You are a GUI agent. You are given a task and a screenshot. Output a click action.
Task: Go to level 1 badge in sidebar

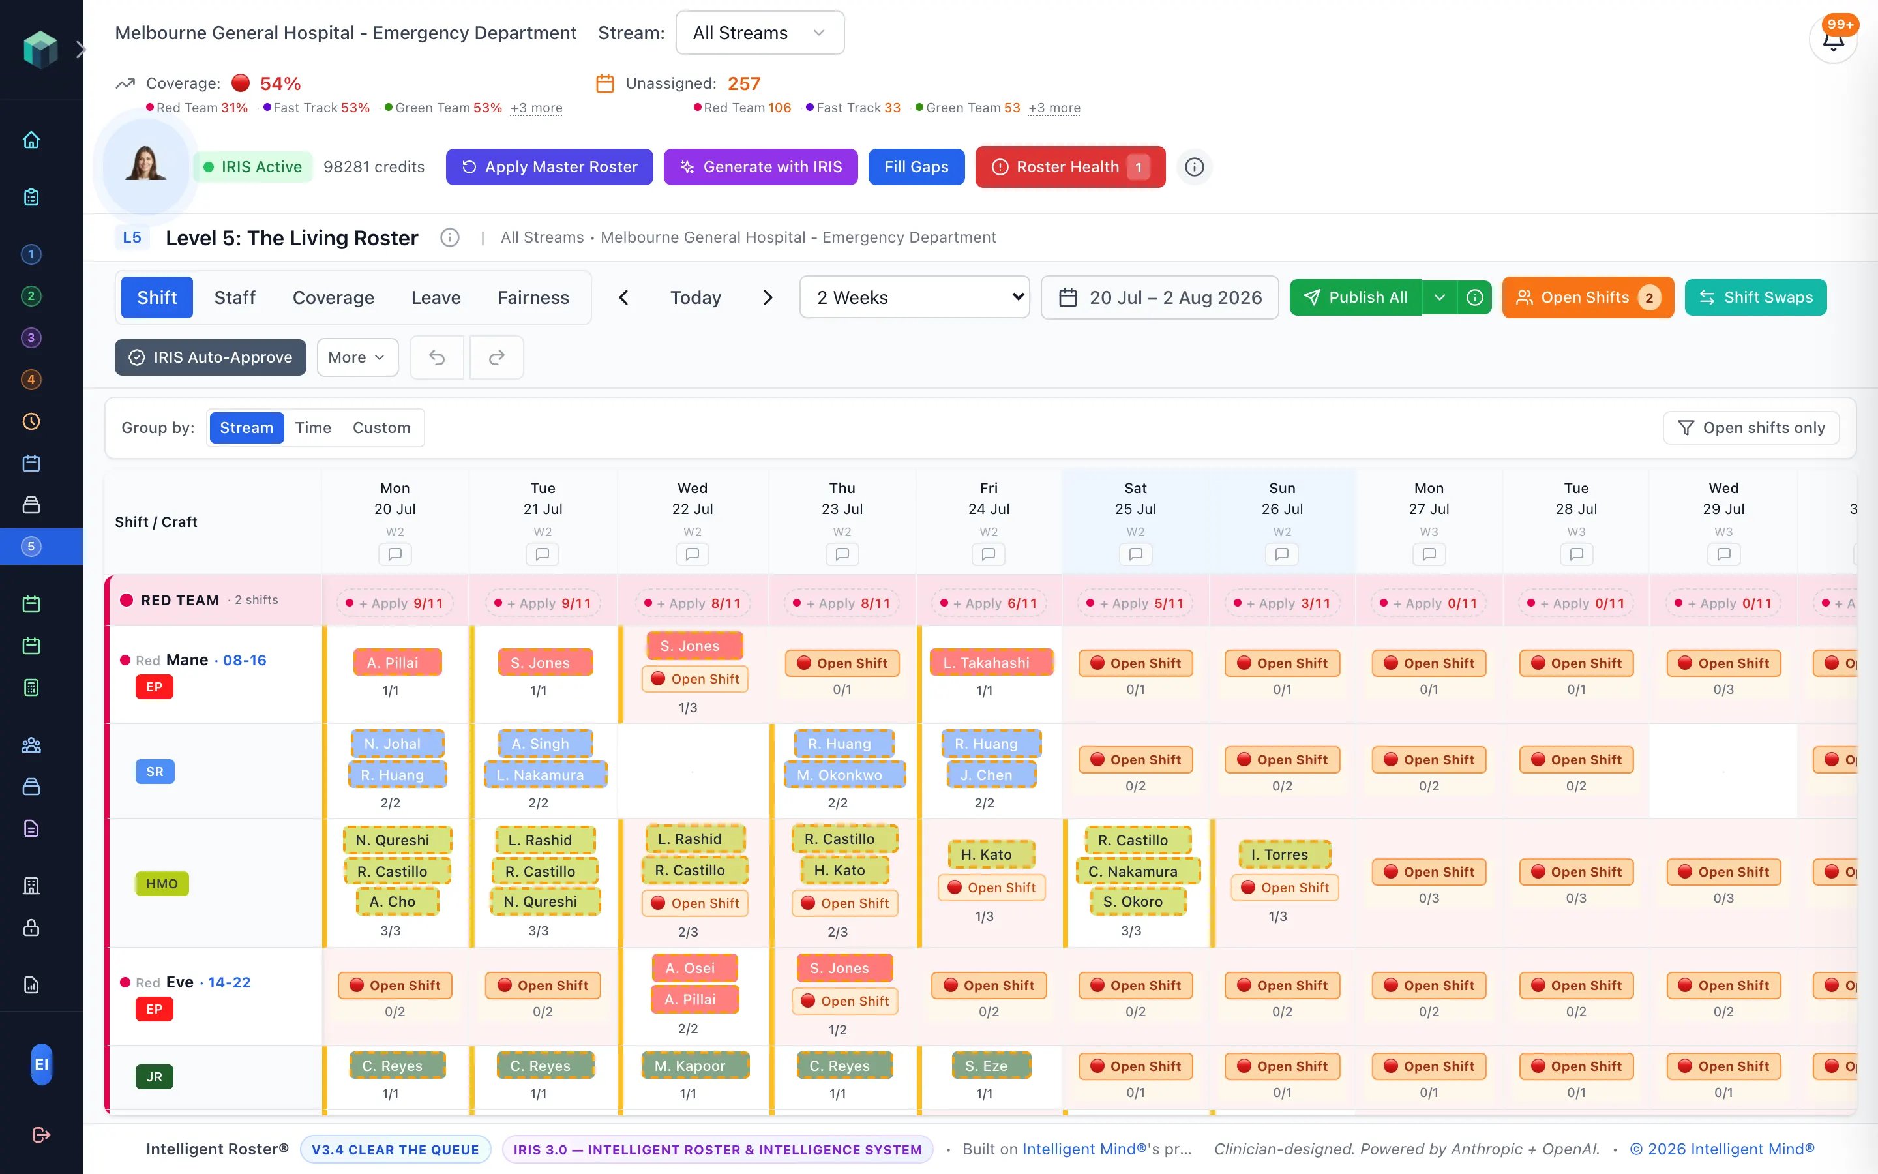[x=31, y=254]
